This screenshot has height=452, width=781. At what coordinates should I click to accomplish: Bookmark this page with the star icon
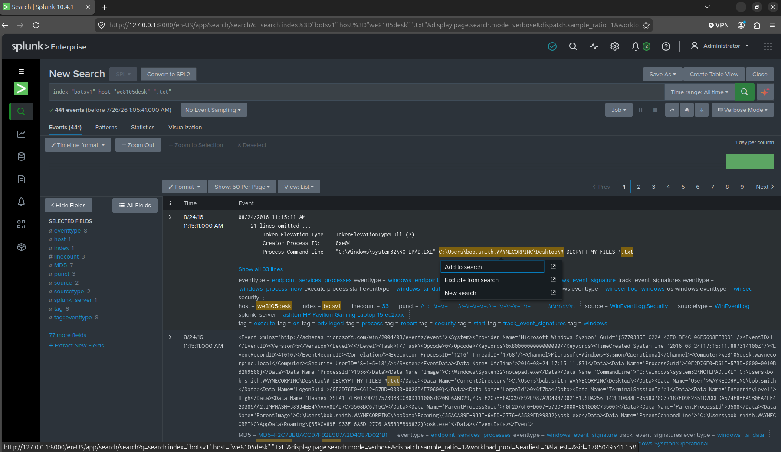[x=646, y=25]
